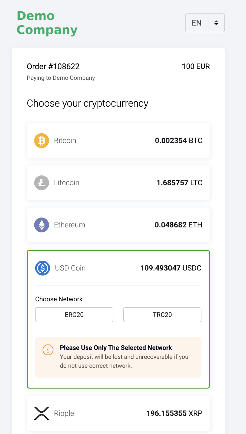
Task: Choose Litecoin payment option card
Action: click(x=118, y=183)
